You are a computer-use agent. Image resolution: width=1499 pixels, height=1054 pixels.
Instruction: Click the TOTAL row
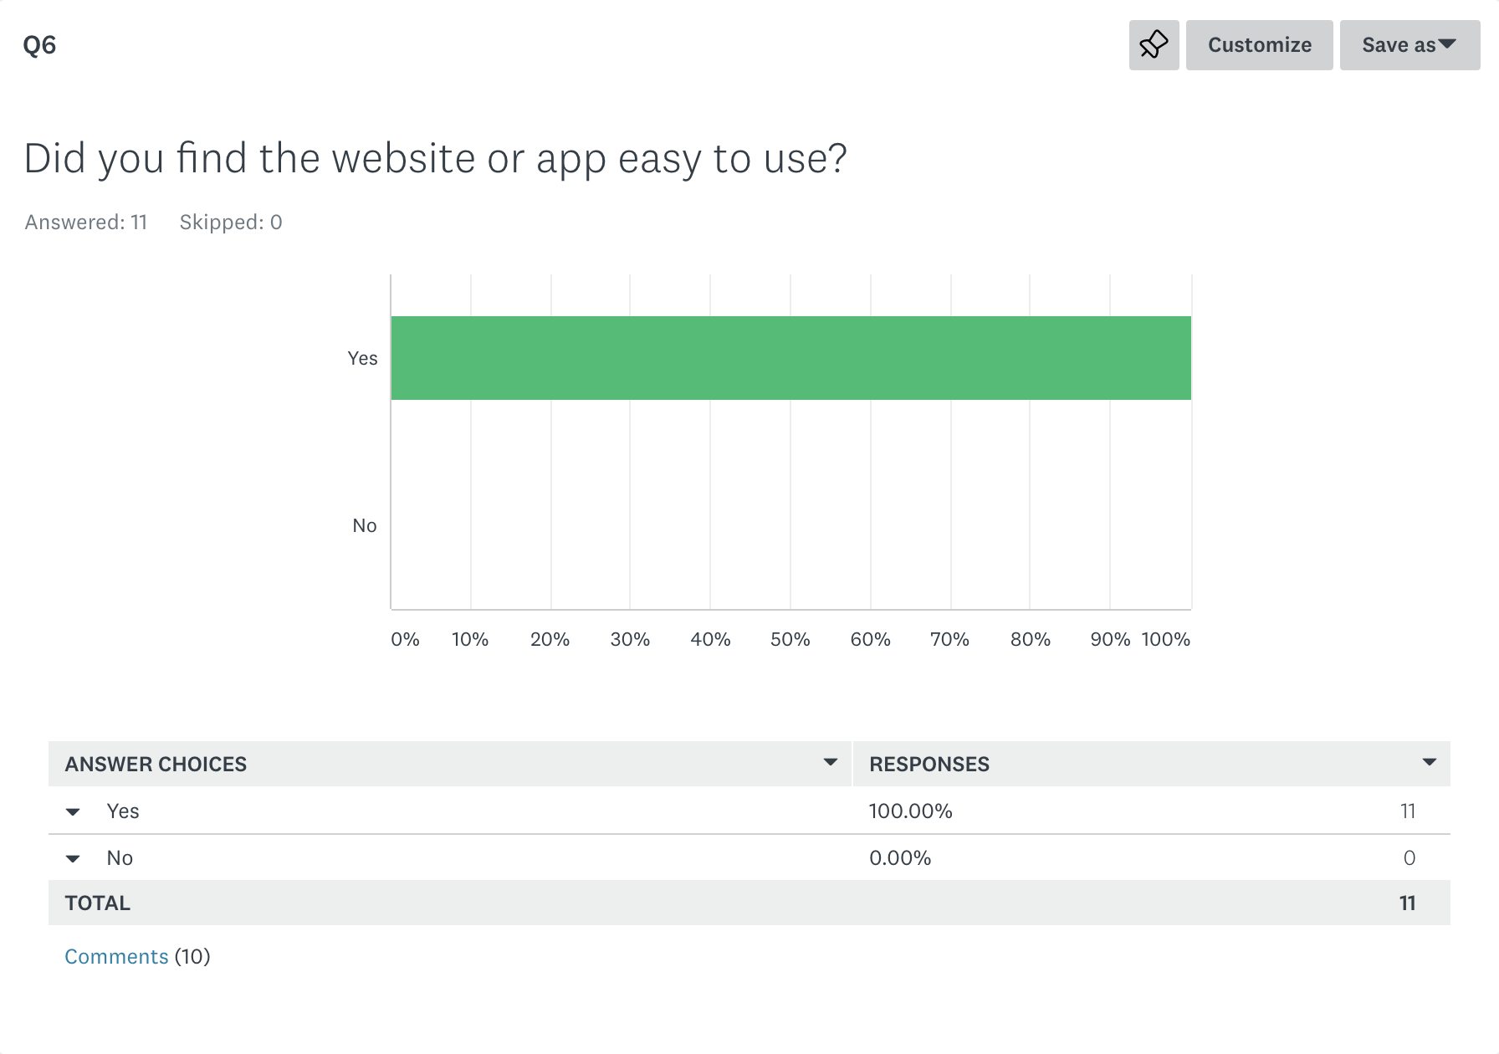(x=749, y=903)
